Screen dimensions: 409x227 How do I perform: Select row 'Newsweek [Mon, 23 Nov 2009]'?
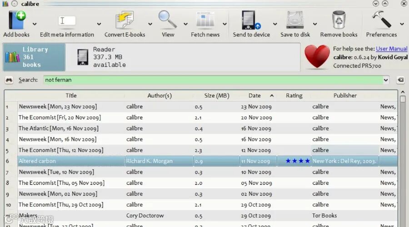point(201,107)
